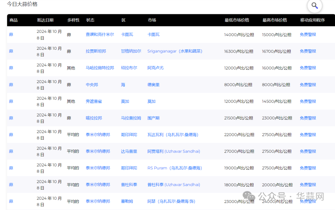This screenshot has height=210, width=335.
Task: Click 免费警报 in the 围产期 row
Action: [x=308, y=118]
